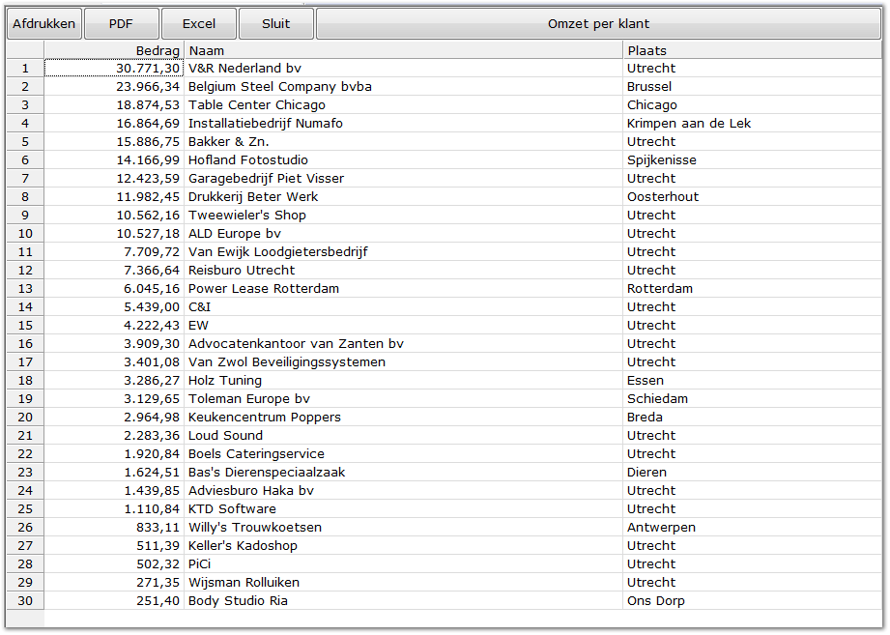Click amount 833,11
890x635 pixels.
[x=114, y=527]
